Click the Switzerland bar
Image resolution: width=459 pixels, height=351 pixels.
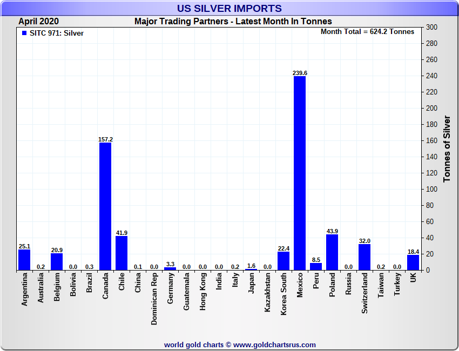364,257
